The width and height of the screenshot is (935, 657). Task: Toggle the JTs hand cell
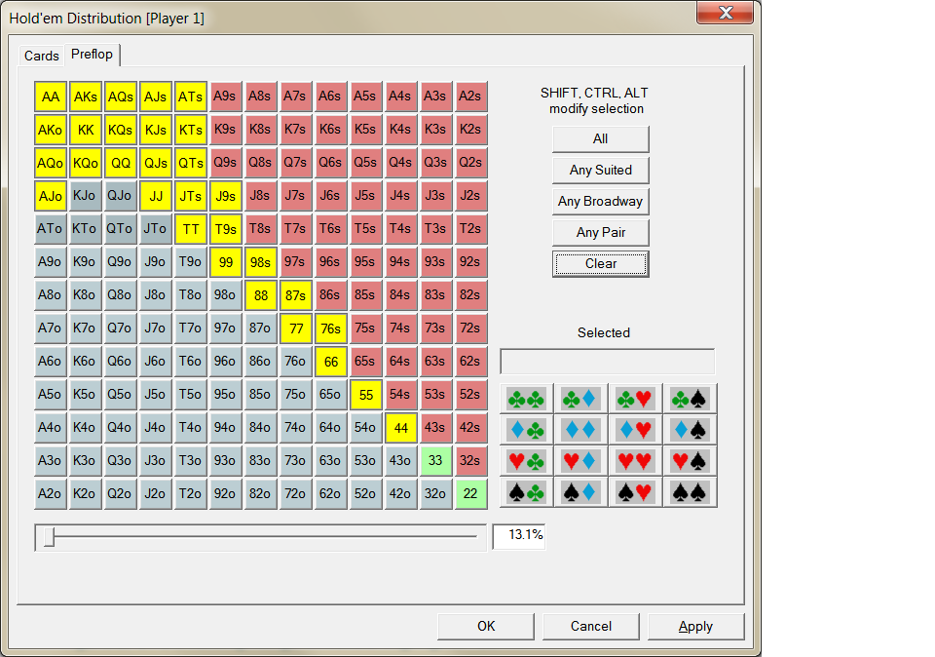click(x=191, y=196)
